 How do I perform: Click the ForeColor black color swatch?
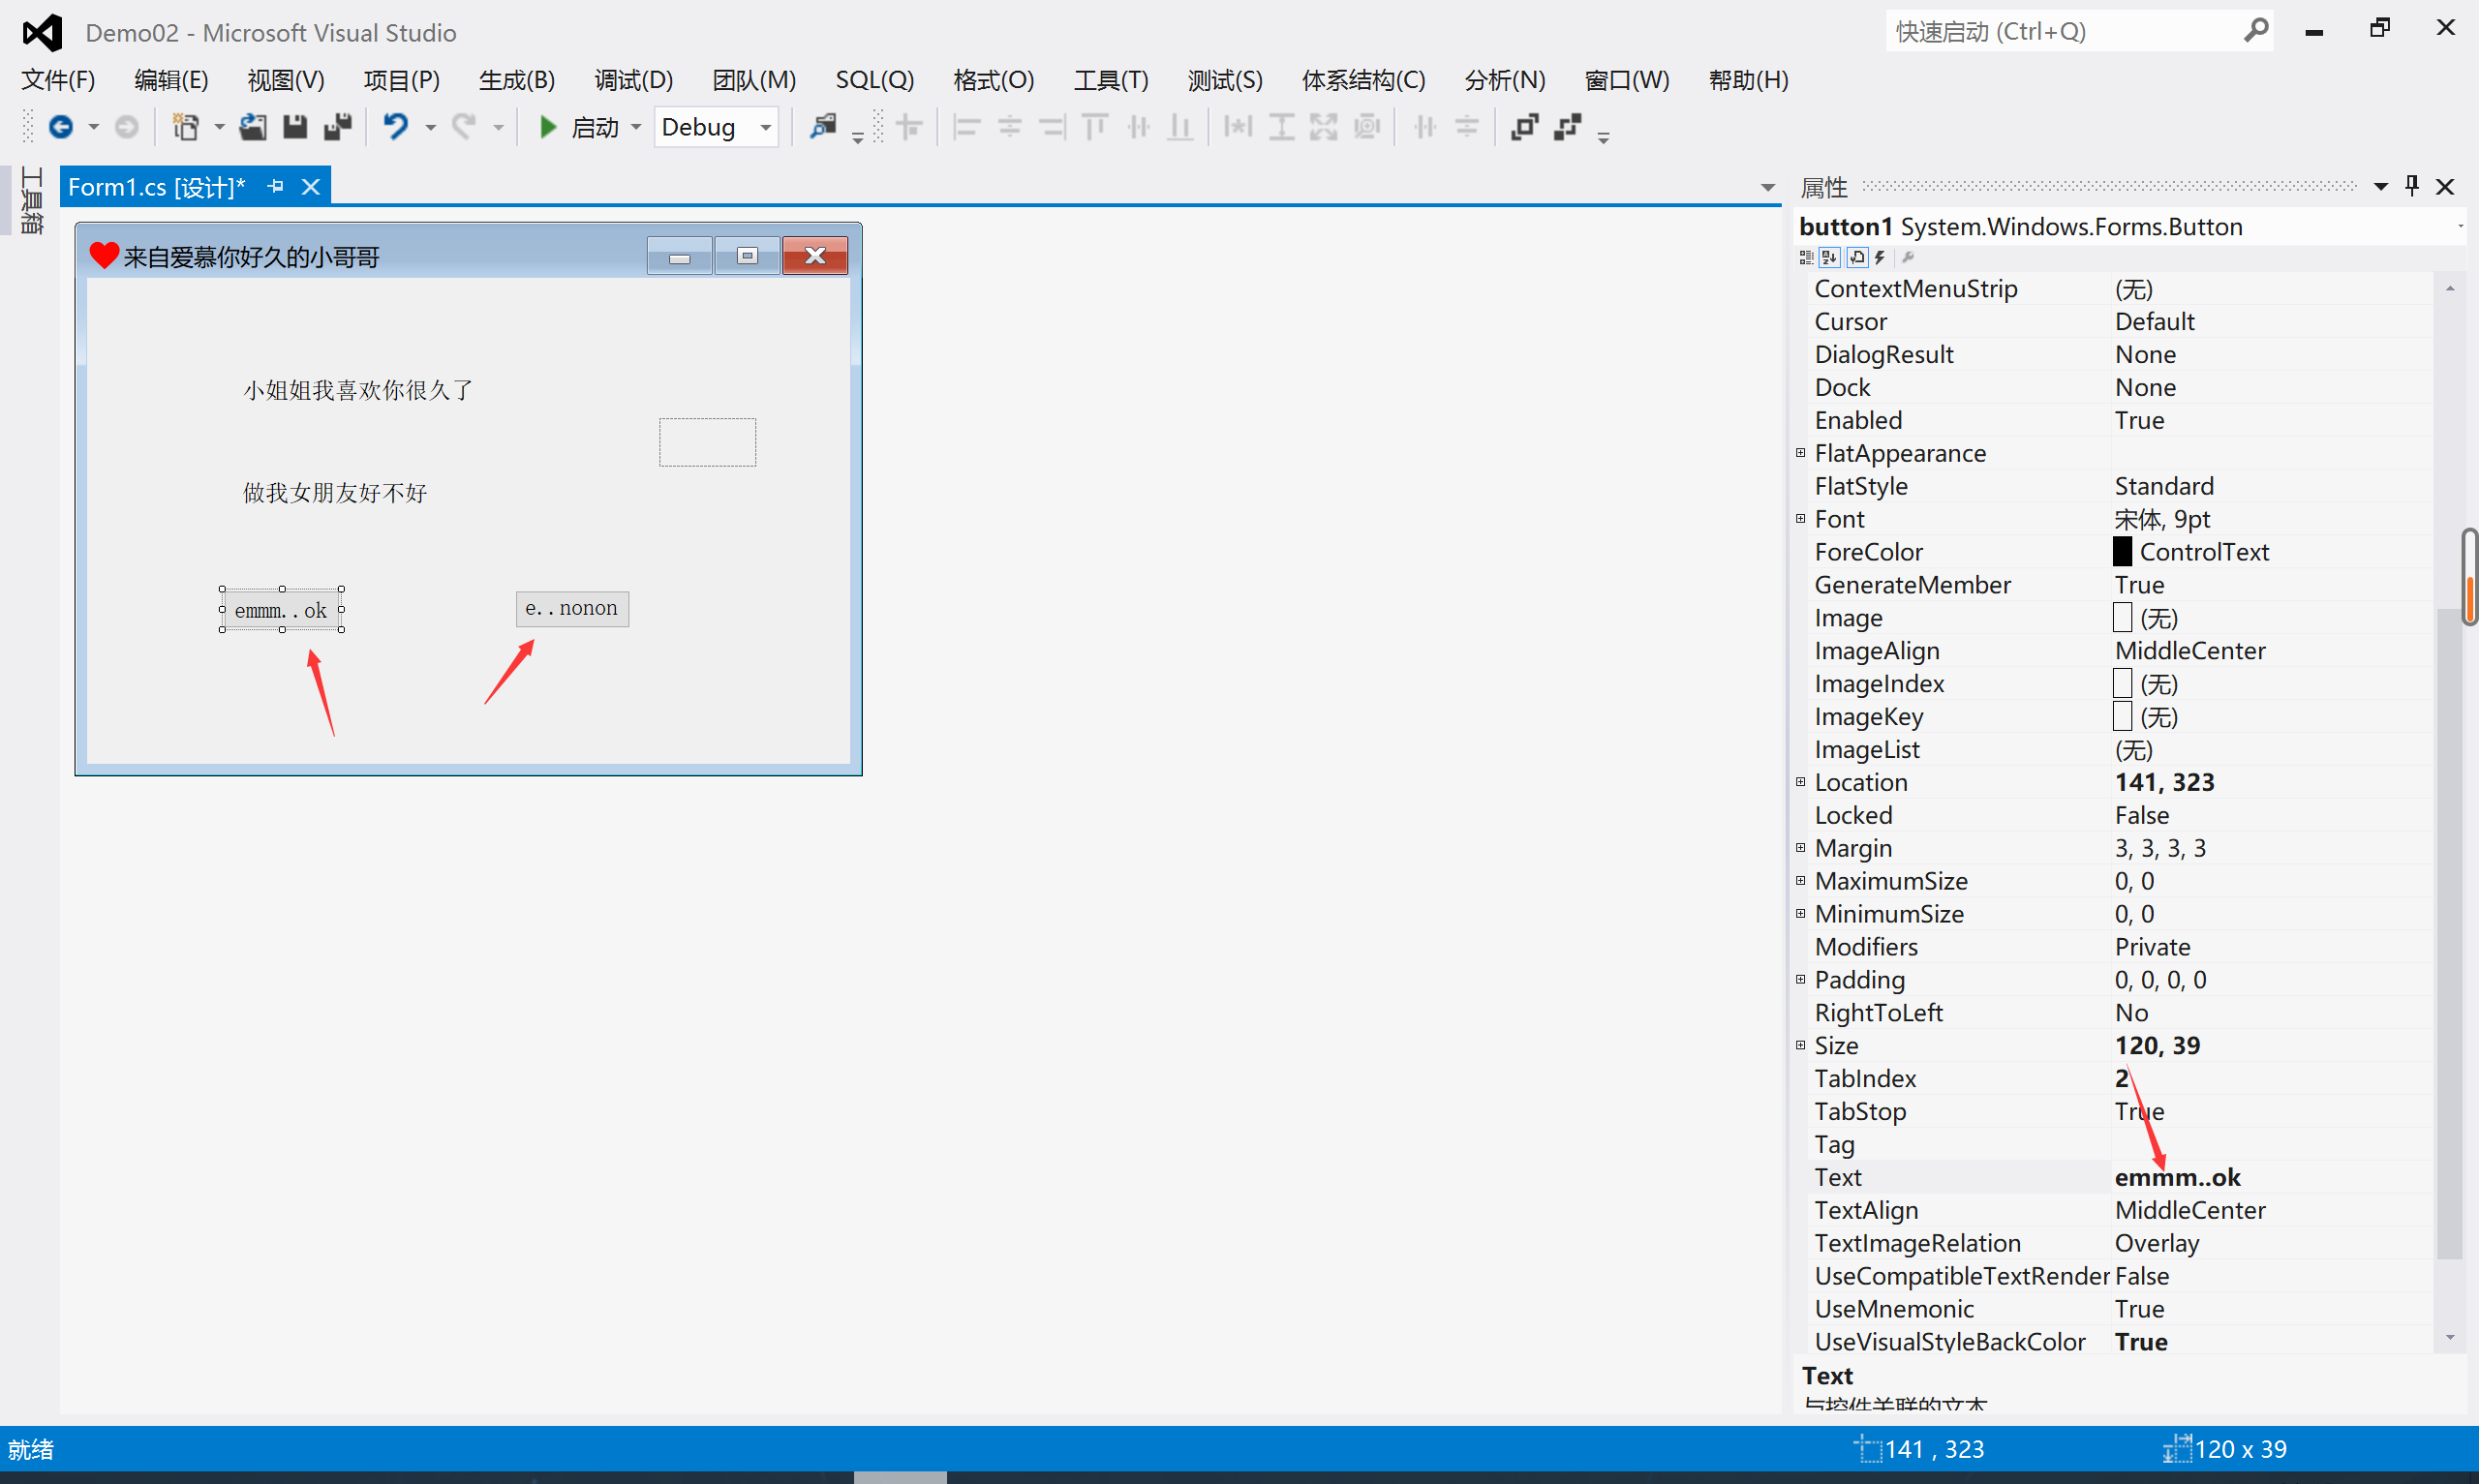(2123, 552)
